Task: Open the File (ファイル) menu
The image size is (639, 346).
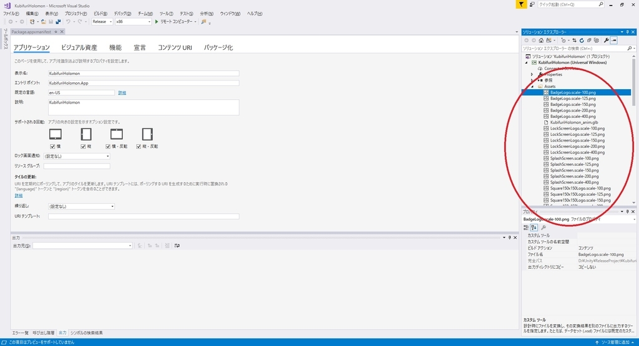Action: (x=11, y=14)
